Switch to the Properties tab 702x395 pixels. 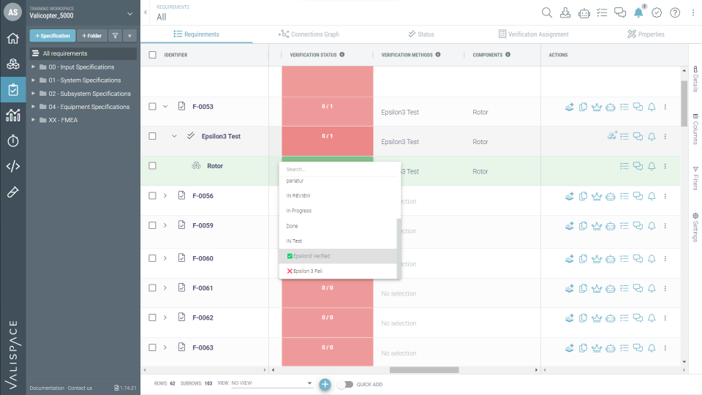pos(646,34)
